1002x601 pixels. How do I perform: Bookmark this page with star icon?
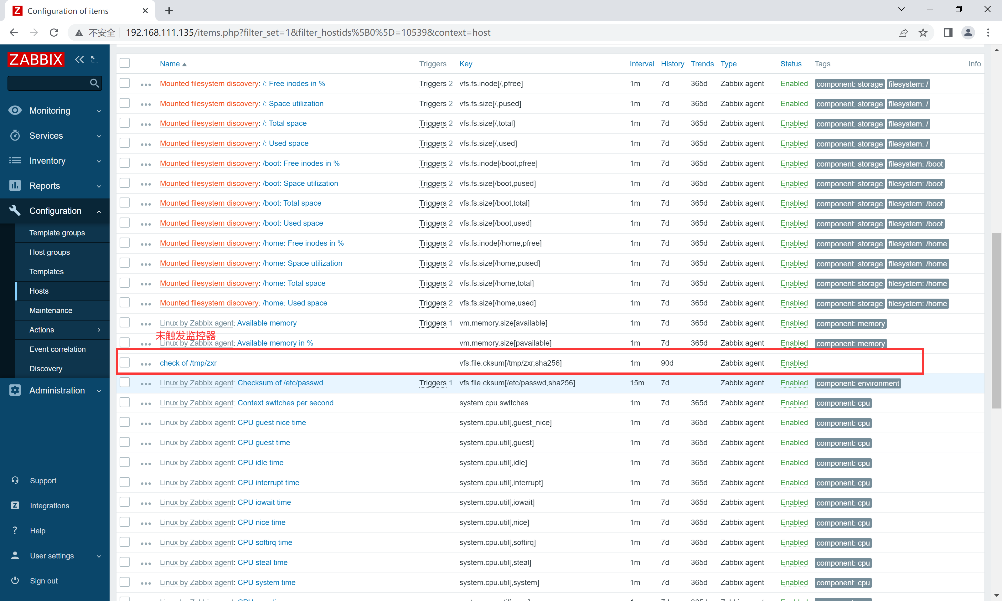[923, 33]
